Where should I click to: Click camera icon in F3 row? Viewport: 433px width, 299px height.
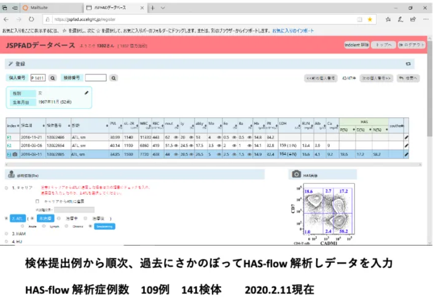pos(15,154)
